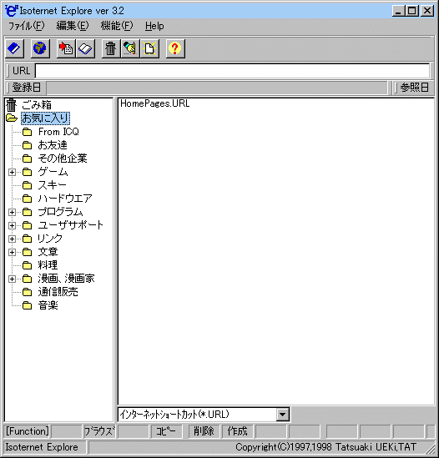The height and width of the screenshot is (458, 439).
Task: Click the blue book toolbar icon
Action: tap(14, 48)
